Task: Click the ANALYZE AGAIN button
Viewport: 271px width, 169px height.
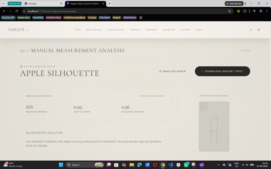Action: click(172, 71)
